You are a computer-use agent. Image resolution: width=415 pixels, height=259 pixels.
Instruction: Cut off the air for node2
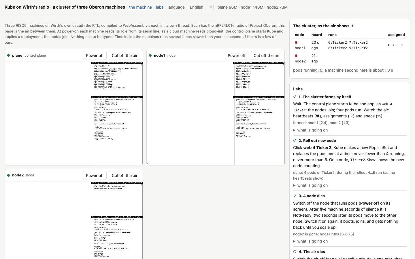(x=124, y=176)
